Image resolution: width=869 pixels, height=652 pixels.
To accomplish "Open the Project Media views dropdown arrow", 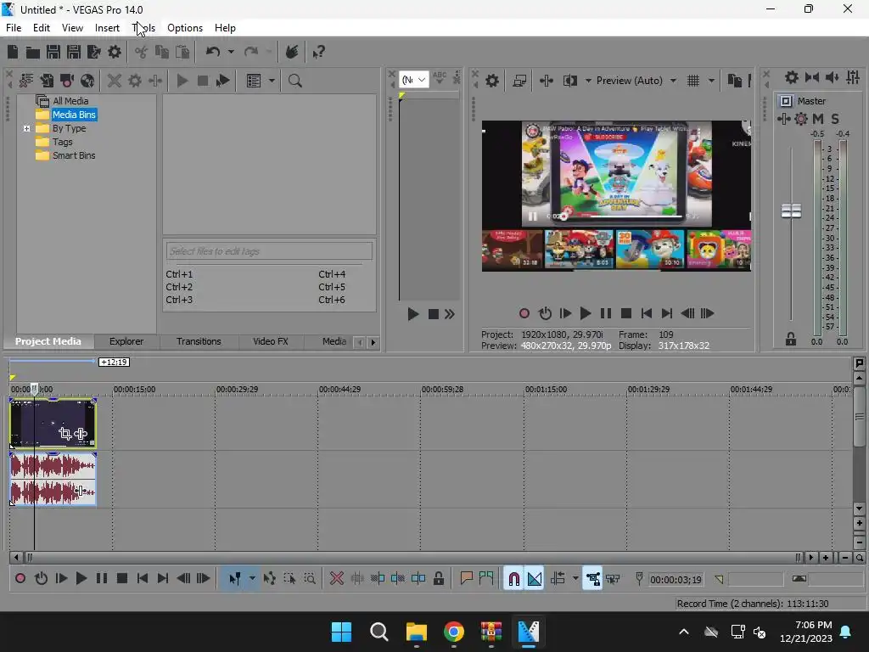I will 272,81.
